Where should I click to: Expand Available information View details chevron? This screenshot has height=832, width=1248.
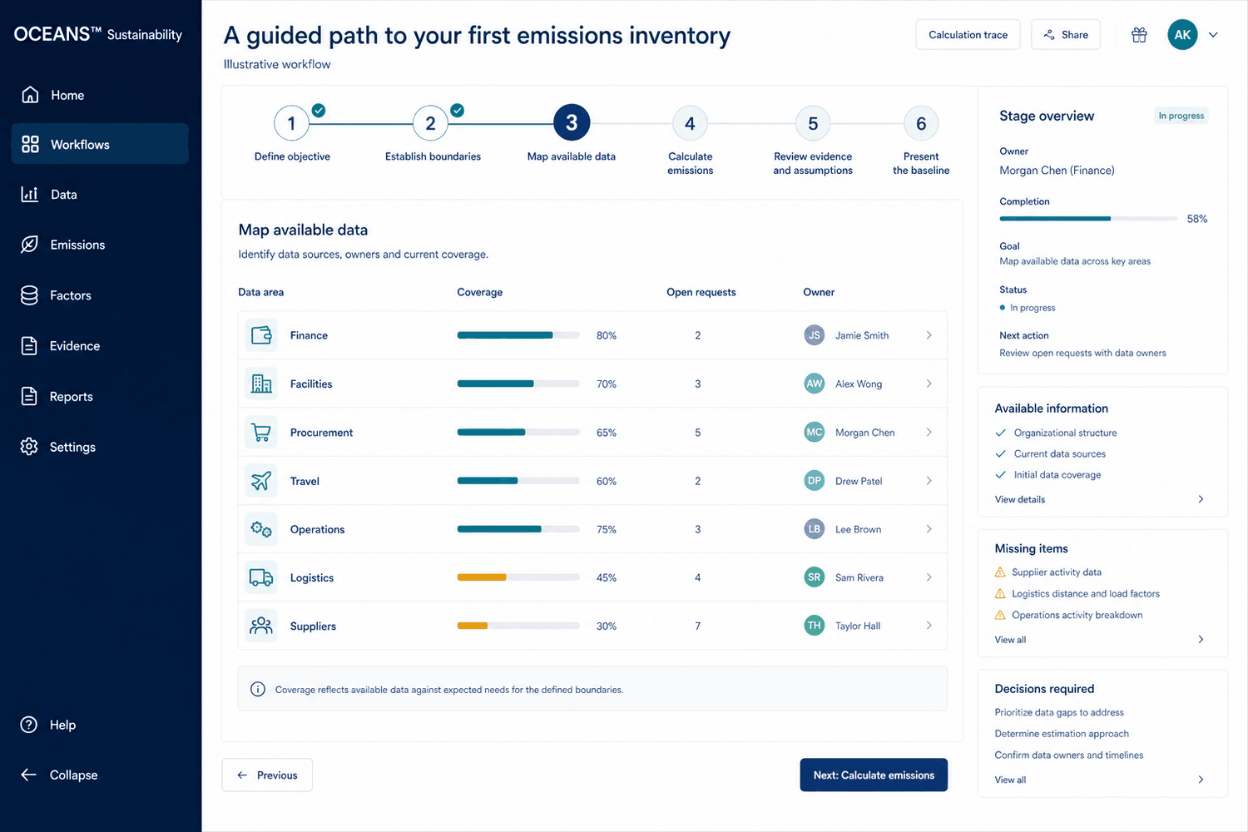(1201, 499)
